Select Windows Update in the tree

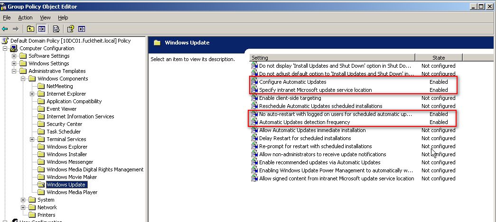pyautogui.click(x=66, y=185)
